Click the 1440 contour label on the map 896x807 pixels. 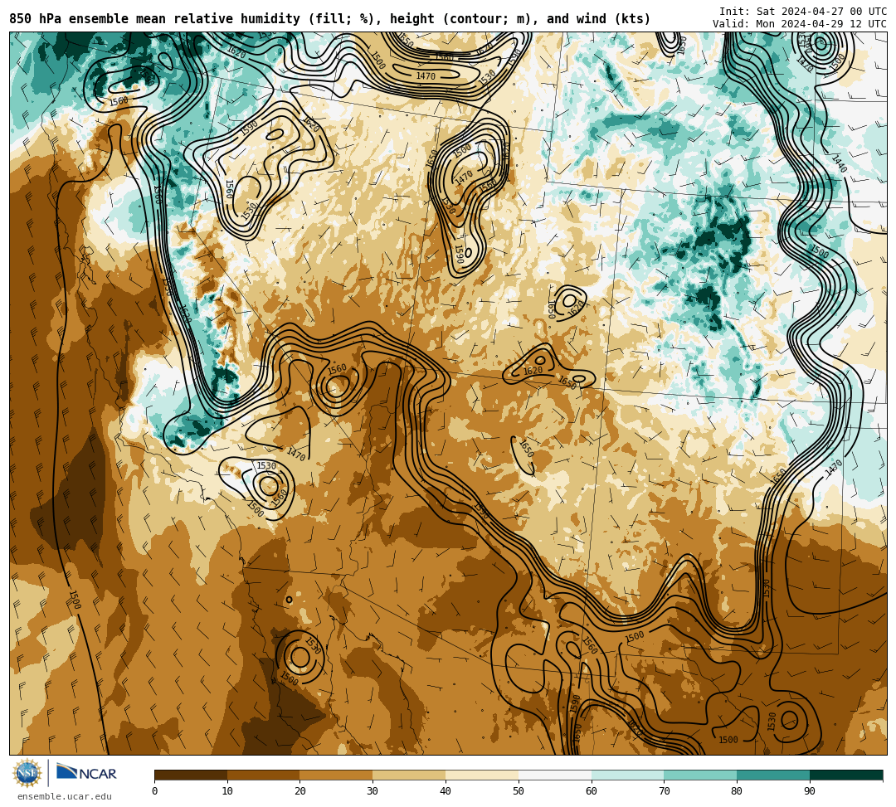click(840, 163)
